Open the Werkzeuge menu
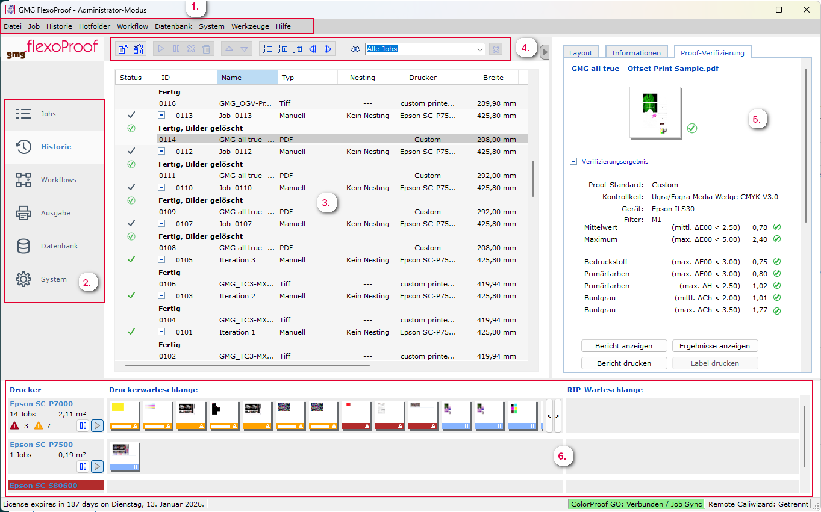The image size is (821, 512). coord(250,26)
